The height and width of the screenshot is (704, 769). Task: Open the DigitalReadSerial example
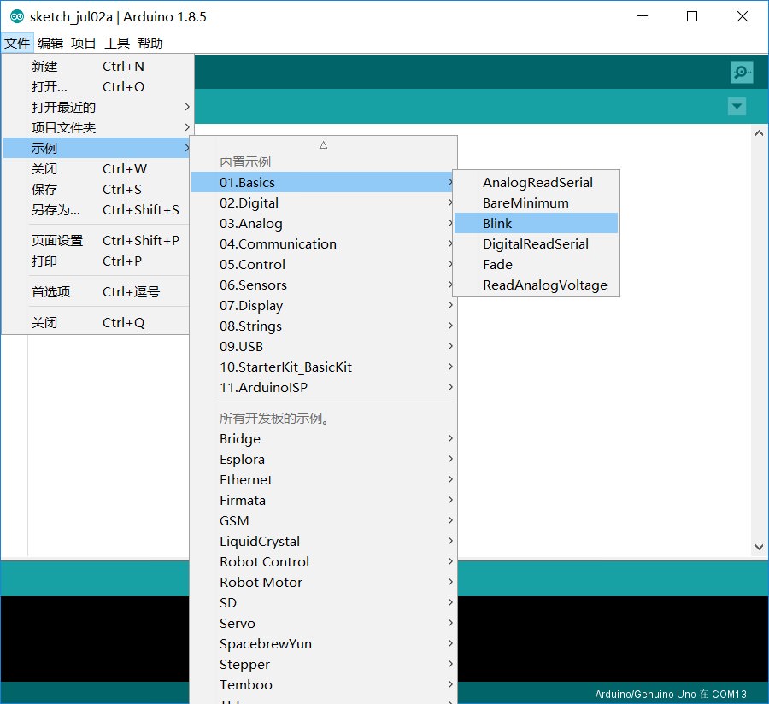tap(536, 243)
